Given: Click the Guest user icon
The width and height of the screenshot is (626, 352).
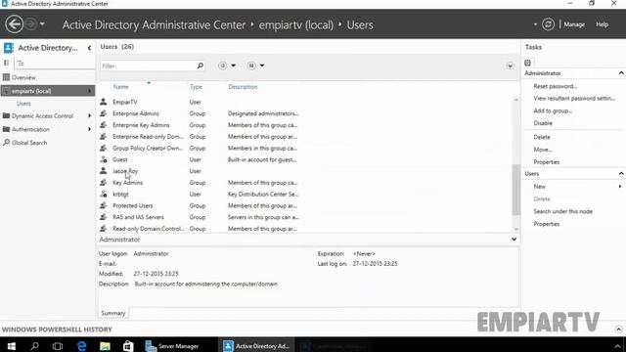Looking at the screenshot, I should [x=104, y=159].
